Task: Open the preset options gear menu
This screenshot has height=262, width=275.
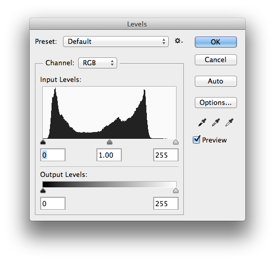Action: point(179,41)
